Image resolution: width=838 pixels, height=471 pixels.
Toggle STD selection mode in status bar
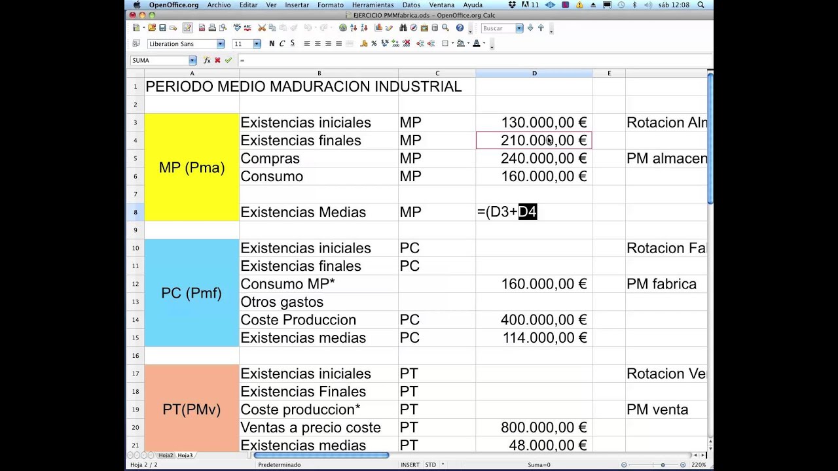coord(431,464)
